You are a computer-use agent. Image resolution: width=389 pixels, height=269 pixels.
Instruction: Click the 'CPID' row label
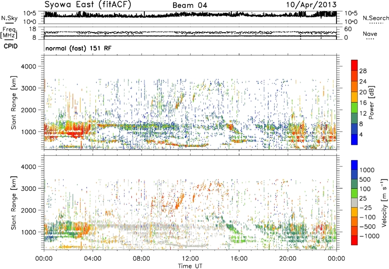point(11,46)
